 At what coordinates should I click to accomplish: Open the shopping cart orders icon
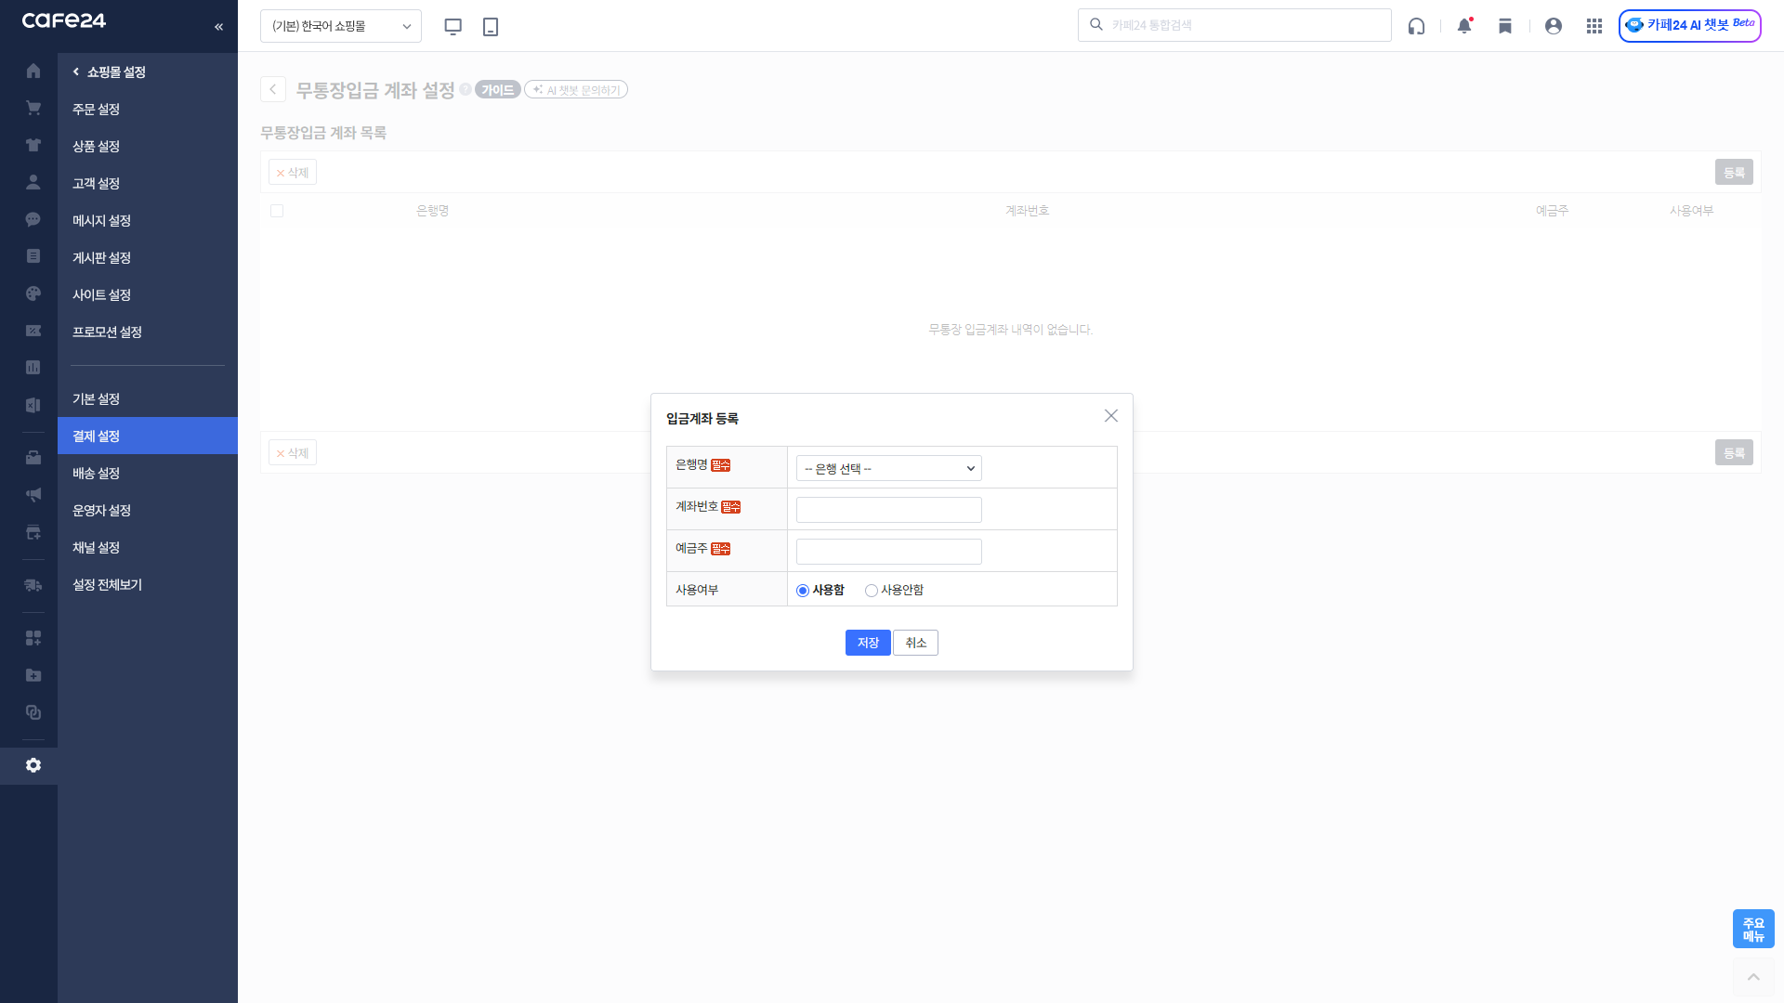tap(33, 108)
